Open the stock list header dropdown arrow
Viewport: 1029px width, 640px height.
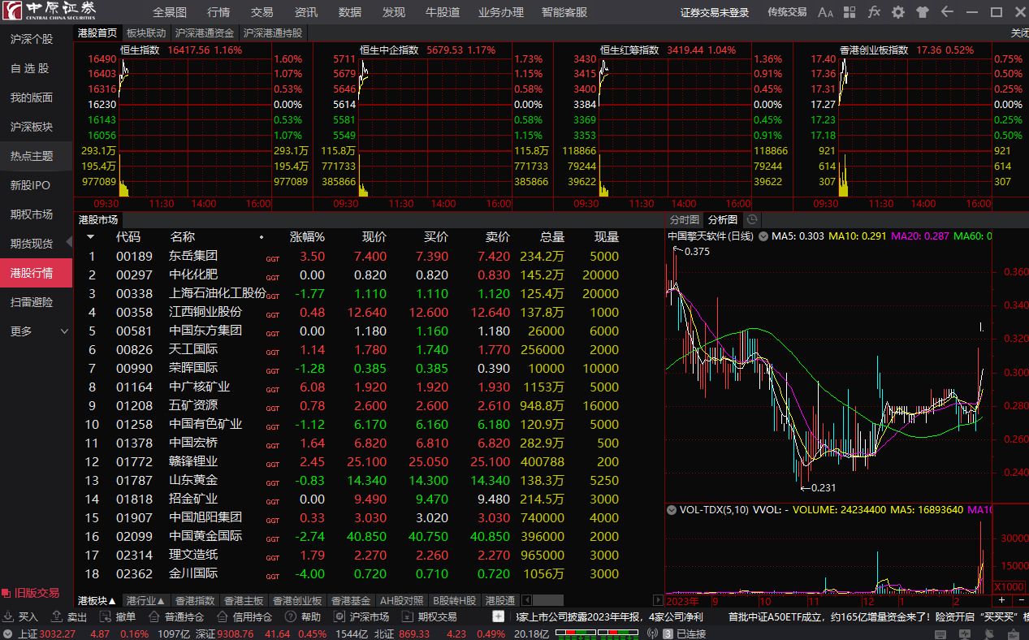click(91, 237)
